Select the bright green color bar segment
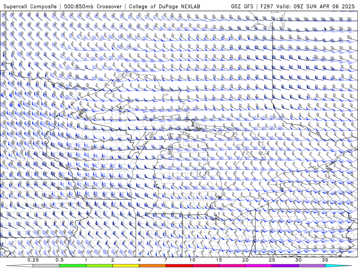 point(73,266)
